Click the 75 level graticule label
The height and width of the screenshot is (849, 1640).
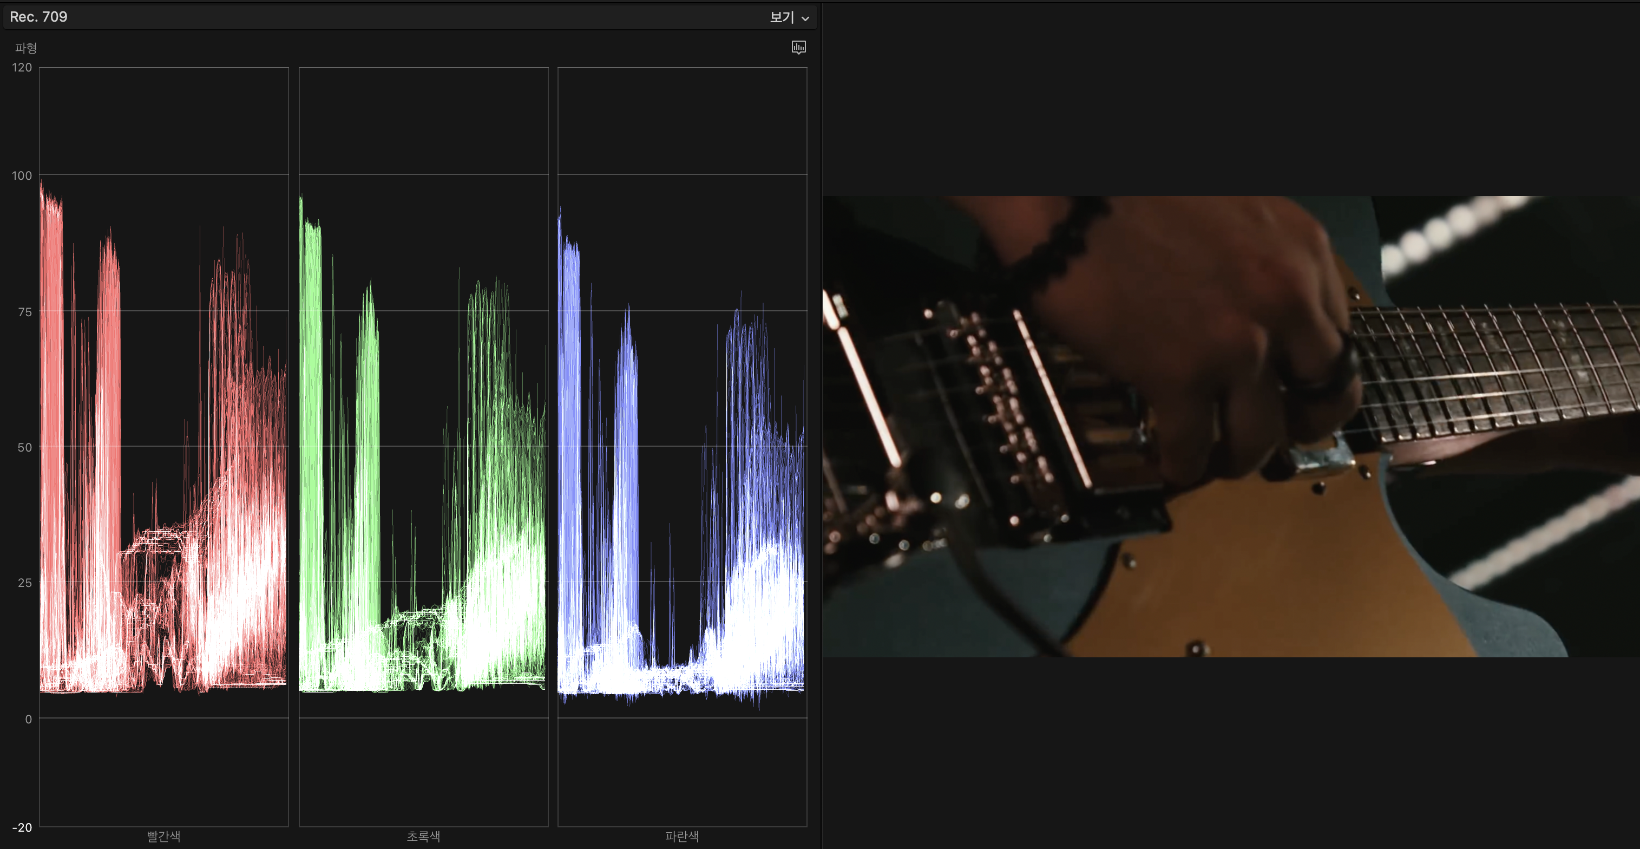click(24, 311)
